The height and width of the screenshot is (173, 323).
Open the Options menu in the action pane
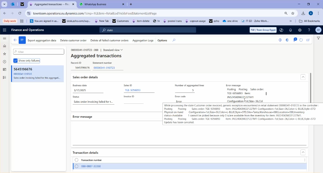click(x=162, y=40)
